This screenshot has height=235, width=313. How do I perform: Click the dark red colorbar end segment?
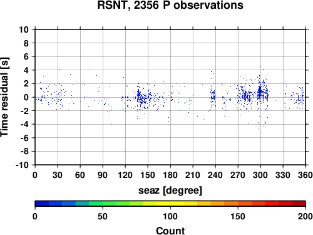[x=299, y=204]
